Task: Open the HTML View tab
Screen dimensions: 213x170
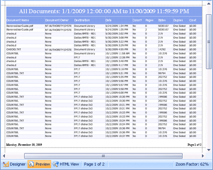Action: (x=66, y=164)
